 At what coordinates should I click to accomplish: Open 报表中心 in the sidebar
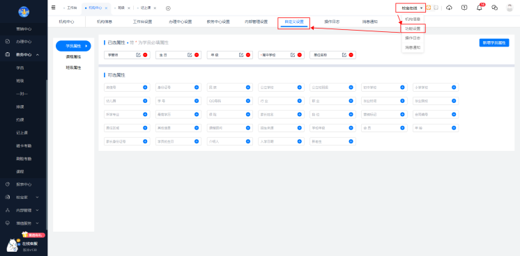[x=24, y=184]
